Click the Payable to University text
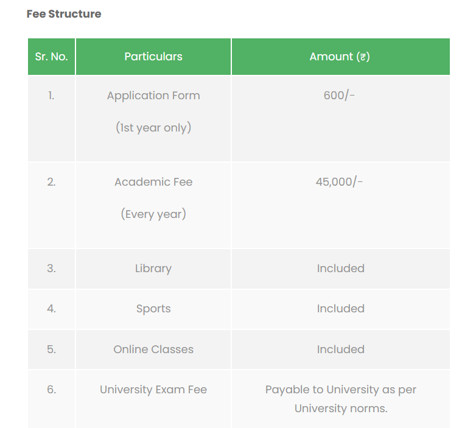The height and width of the screenshot is (428, 462). tap(340, 390)
